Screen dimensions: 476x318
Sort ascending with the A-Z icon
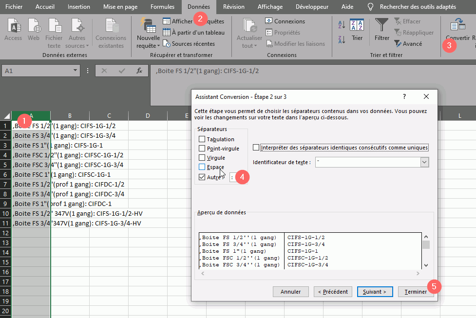click(x=342, y=24)
